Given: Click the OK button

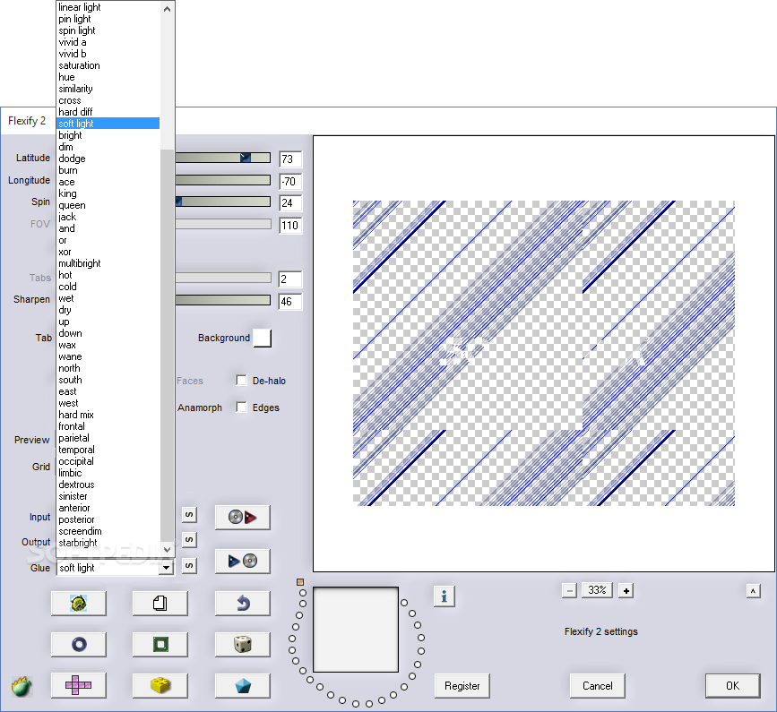Looking at the screenshot, I should tap(732, 686).
